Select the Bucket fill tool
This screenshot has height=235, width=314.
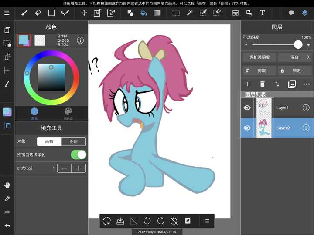143,13
